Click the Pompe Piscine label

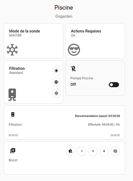[82, 78]
